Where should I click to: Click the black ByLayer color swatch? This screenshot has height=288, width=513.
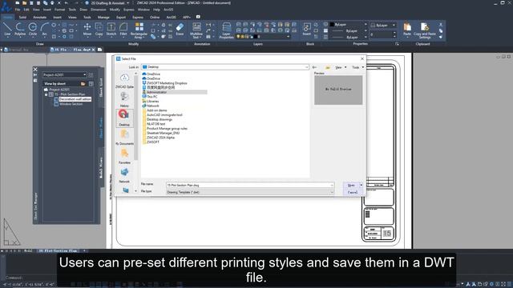coord(332,25)
